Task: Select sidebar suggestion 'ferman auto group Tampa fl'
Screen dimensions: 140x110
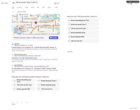Action: click(83, 25)
